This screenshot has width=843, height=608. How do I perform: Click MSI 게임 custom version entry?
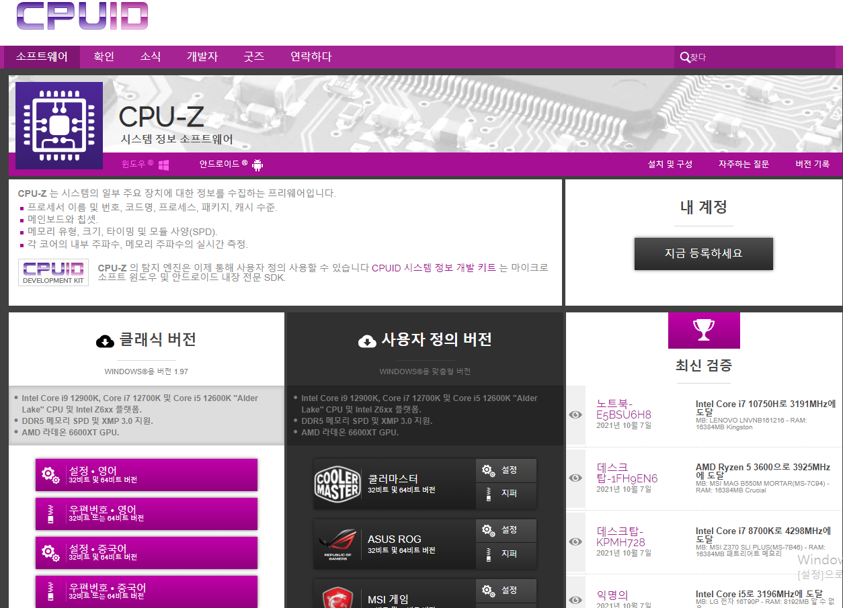pos(394,594)
